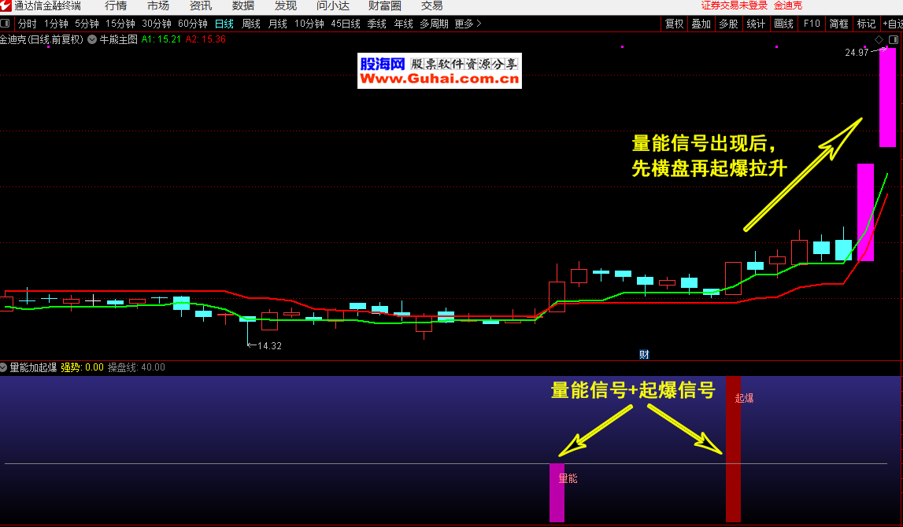Image resolution: width=903 pixels, height=527 pixels.
Task: Click the 复权 adjustment button
Action: coord(675,24)
